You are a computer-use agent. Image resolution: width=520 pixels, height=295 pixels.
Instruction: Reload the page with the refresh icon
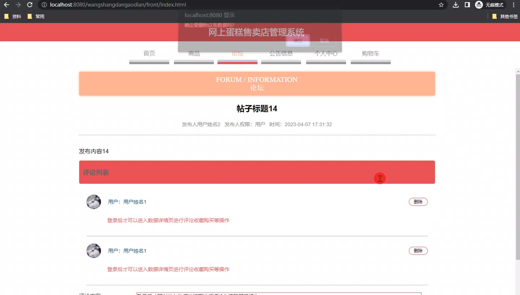click(x=30, y=5)
